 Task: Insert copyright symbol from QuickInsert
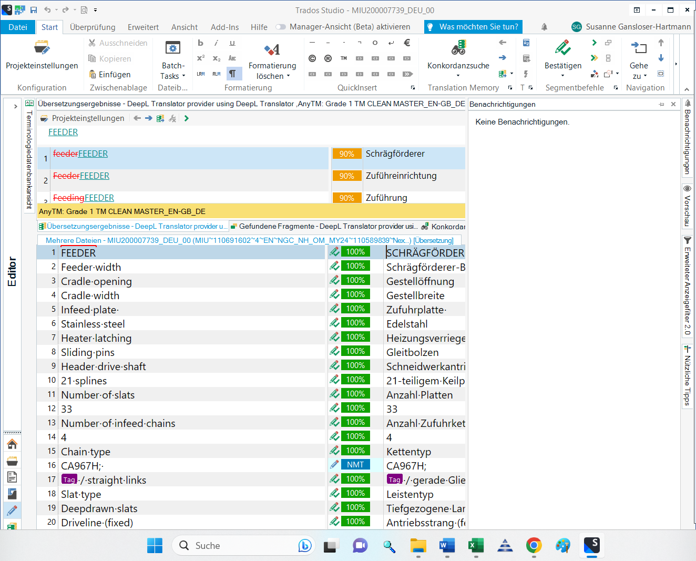pos(312,58)
